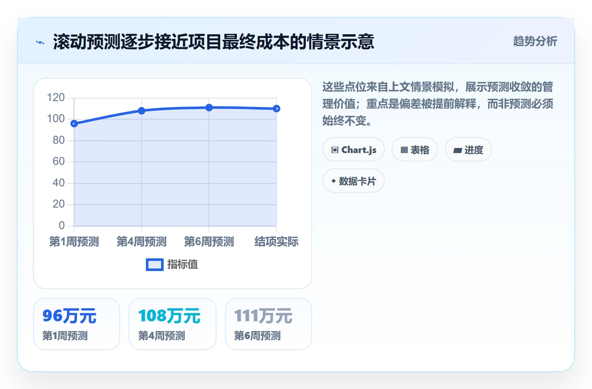Select the 第4周预测 data point on the chart
Screen dimensions: 592x389
142,111
